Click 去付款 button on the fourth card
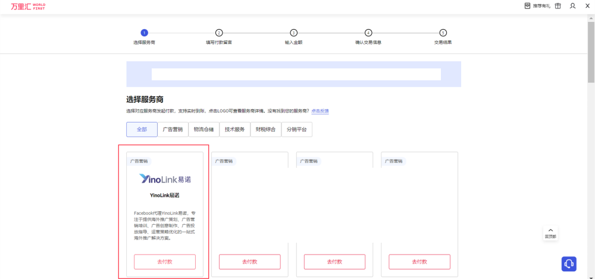The image size is (595, 279). click(419, 262)
